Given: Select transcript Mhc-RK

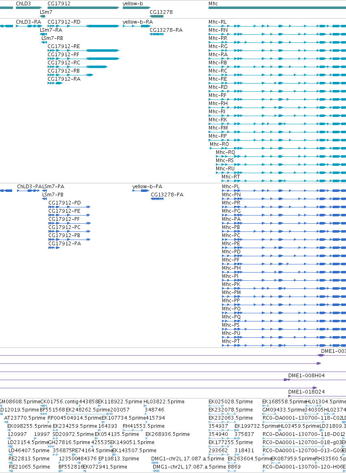Looking at the screenshot, I should pos(218,120).
